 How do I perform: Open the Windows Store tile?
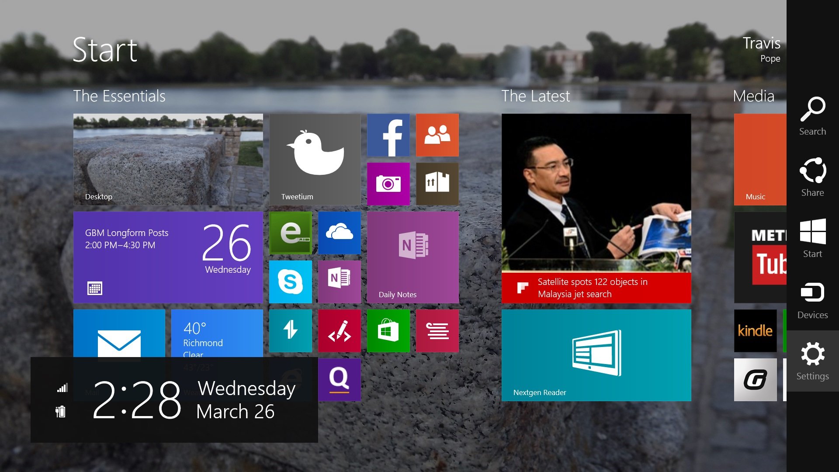pyautogui.click(x=388, y=331)
